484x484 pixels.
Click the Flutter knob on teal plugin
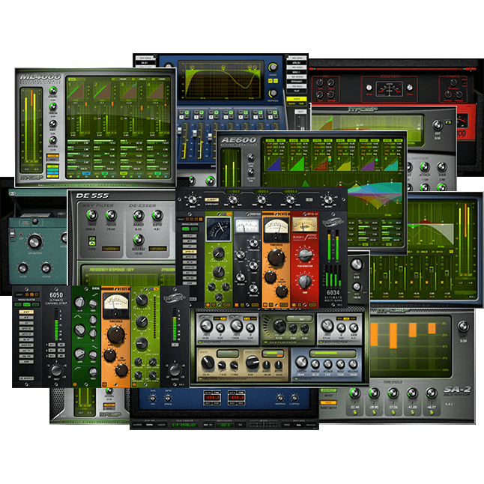[x=46, y=267]
